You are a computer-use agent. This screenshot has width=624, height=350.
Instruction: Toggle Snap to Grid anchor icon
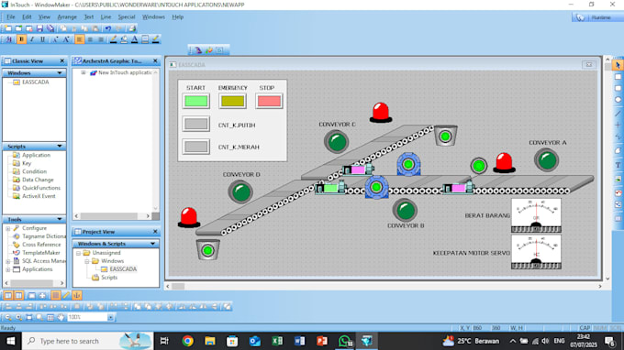[77, 295]
